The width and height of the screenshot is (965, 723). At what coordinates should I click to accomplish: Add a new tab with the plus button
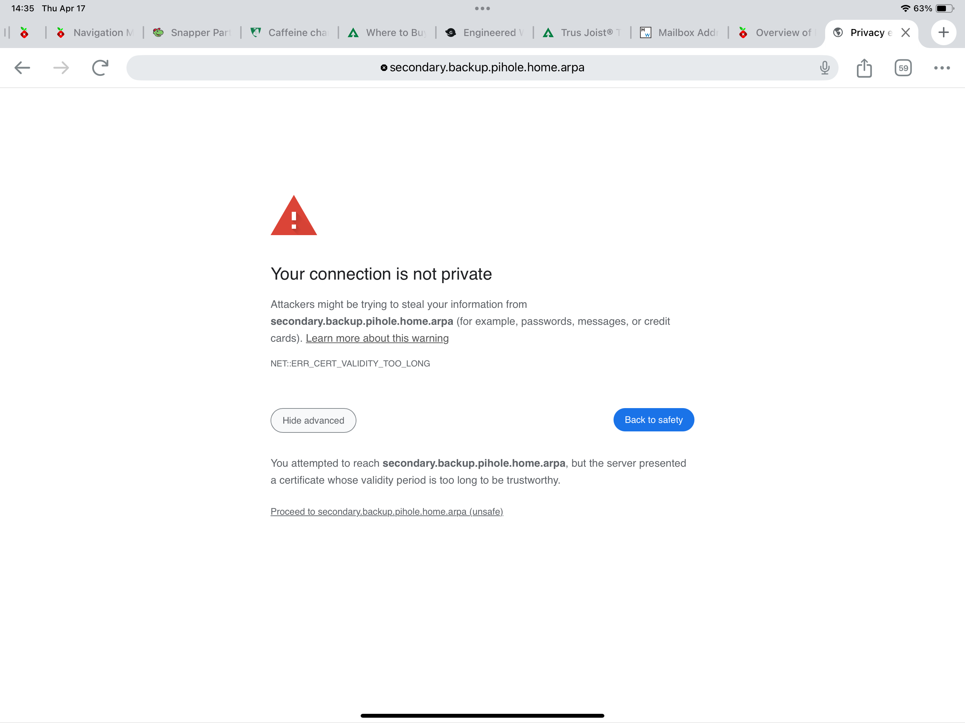coord(943,32)
